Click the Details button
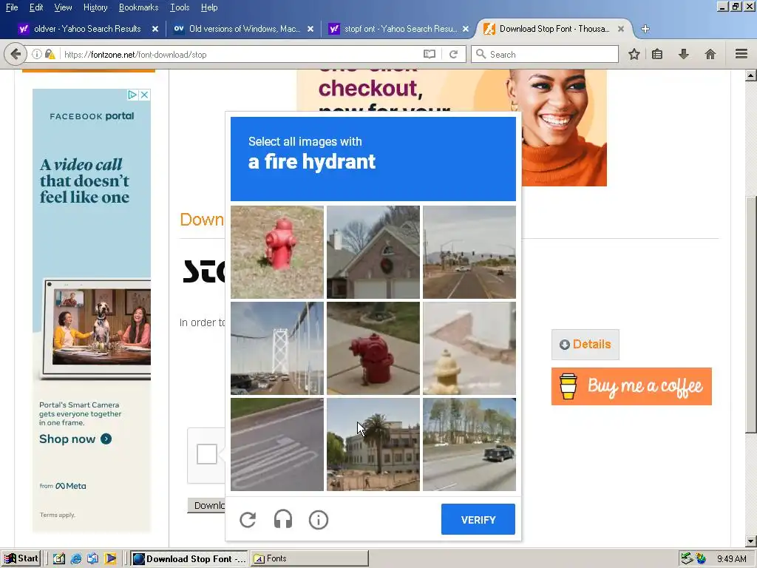Screen dimensions: 757x568 pos(585,345)
